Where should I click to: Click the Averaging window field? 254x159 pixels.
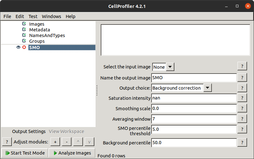(x=194, y=119)
